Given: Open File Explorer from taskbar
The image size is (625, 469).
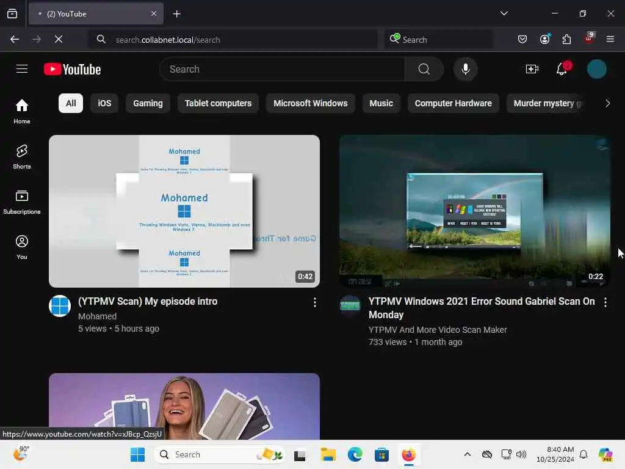Looking at the screenshot, I should 328,454.
